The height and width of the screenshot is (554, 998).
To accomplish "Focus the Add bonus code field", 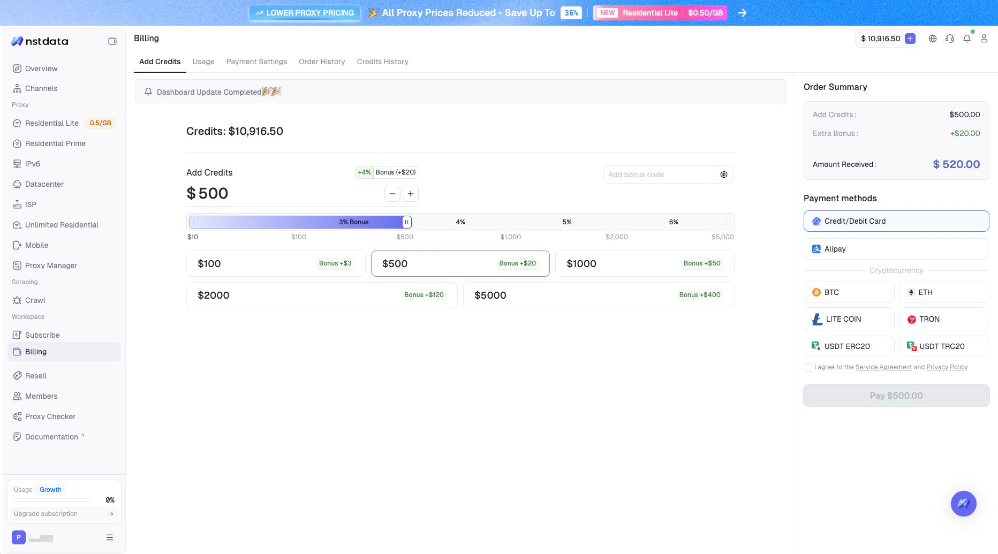I will (659, 174).
